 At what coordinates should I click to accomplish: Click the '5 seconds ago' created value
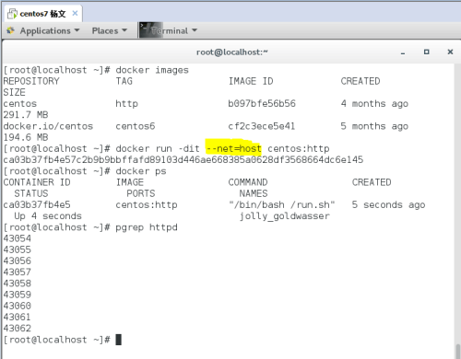pos(388,204)
